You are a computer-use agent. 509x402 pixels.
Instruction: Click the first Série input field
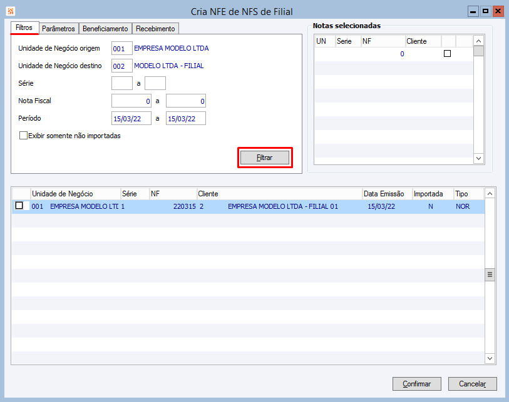point(122,83)
